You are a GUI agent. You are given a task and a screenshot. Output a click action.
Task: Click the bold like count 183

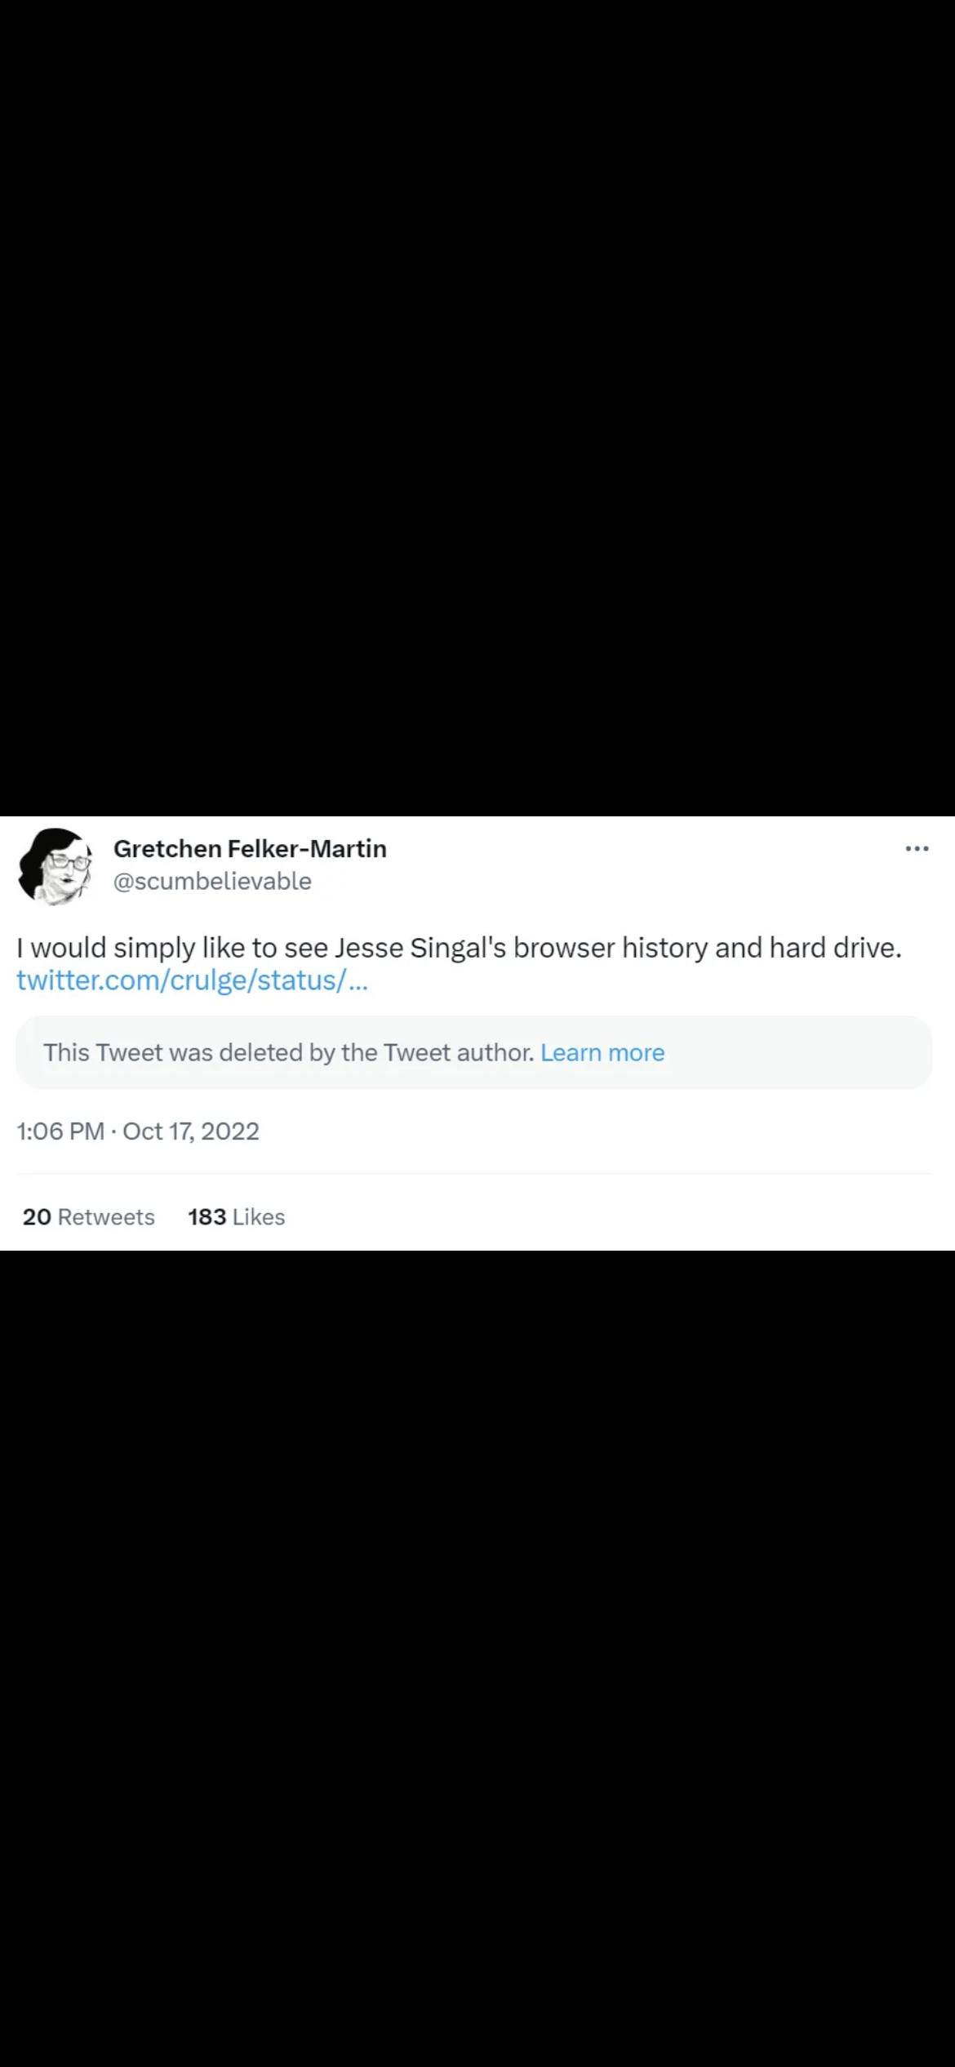pos(207,1217)
